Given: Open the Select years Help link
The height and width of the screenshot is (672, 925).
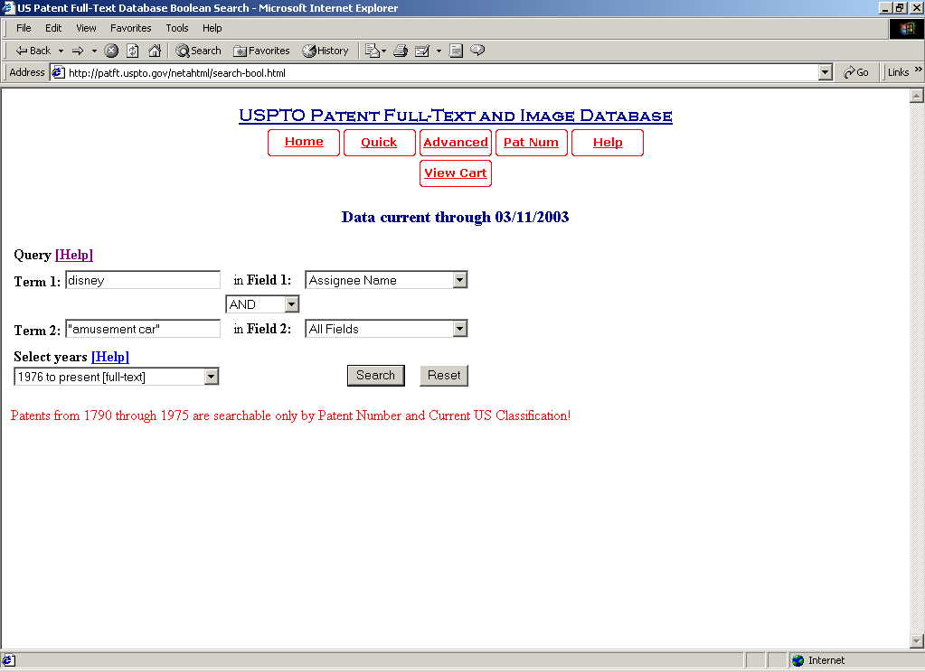Looking at the screenshot, I should (x=109, y=357).
